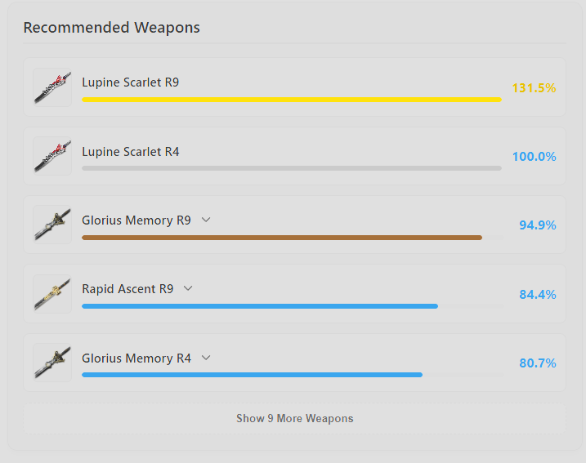Click the yellow Lupine Scarlet R9 progress bar
The height and width of the screenshot is (463, 586).
coord(291,100)
